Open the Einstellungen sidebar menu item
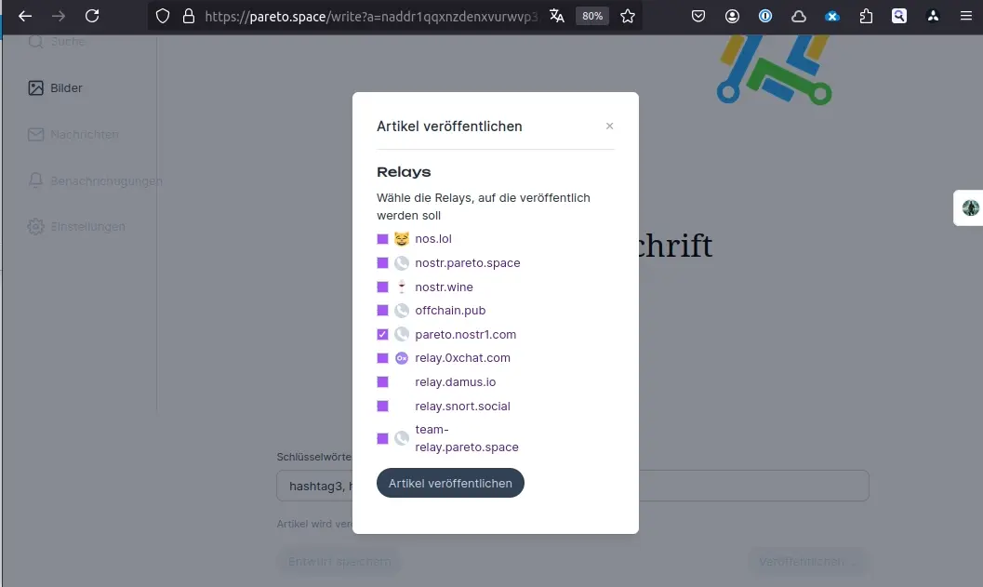Image resolution: width=983 pixels, height=587 pixels. pyautogui.click(x=76, y=226)
